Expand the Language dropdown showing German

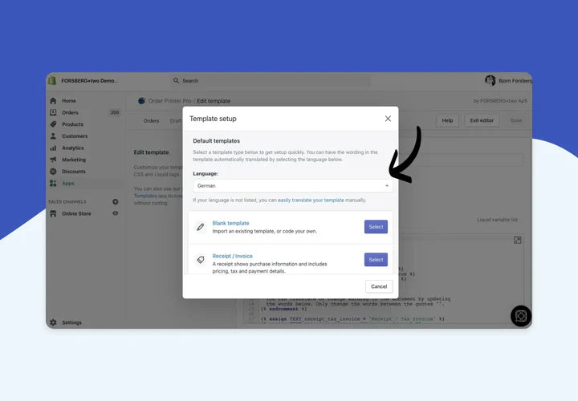point(292,185)
